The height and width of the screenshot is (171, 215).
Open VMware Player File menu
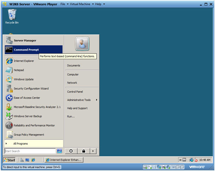64,4
